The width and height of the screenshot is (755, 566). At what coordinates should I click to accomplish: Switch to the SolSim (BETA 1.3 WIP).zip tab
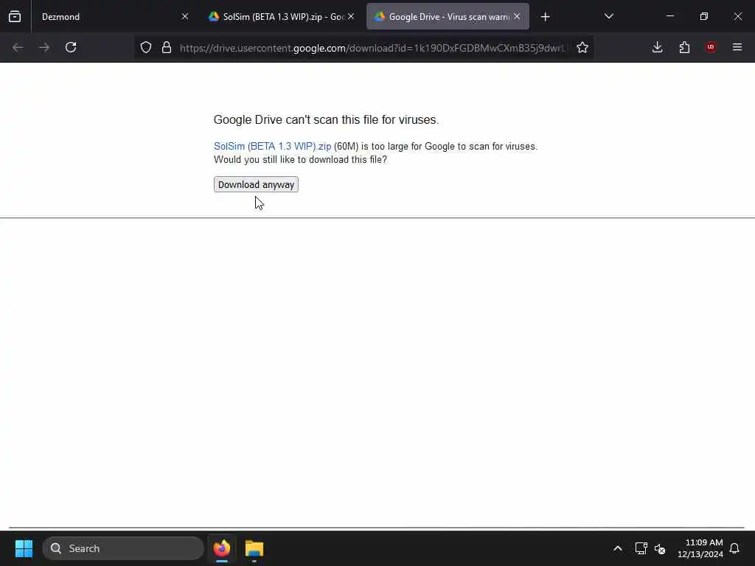coord(281,16)
